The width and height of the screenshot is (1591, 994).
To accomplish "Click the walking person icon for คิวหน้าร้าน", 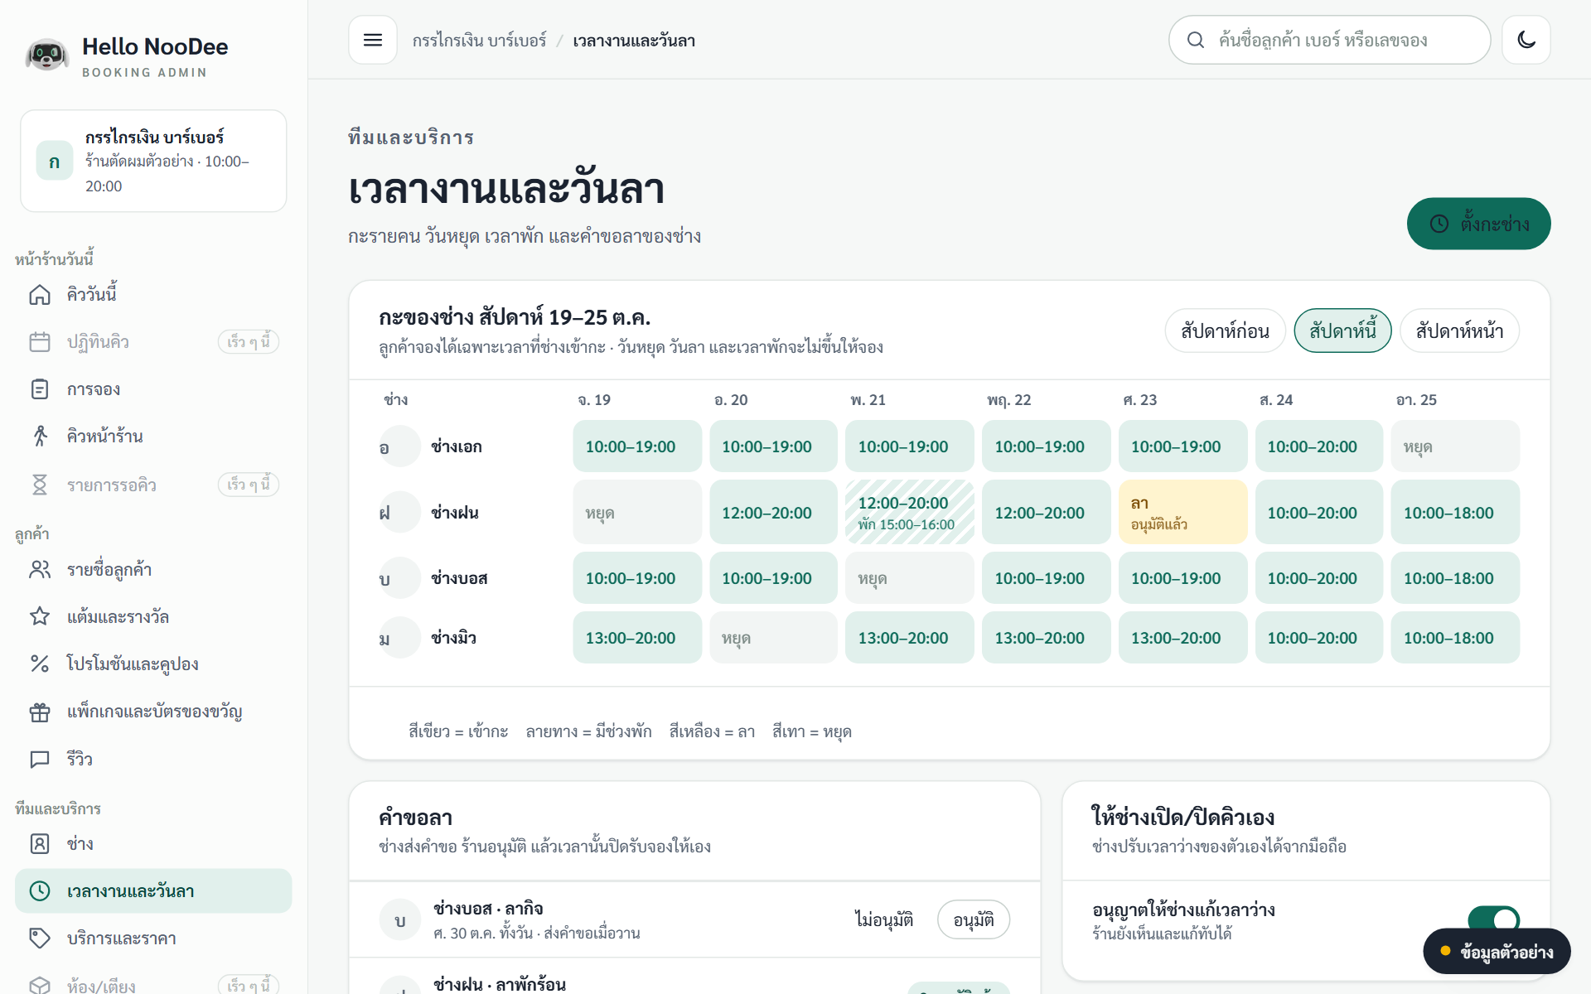I will (x=40, y=437).
